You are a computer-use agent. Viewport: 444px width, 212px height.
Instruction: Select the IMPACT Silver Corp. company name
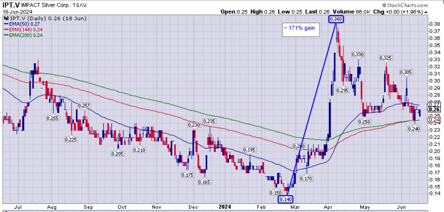tap(46, 5)
